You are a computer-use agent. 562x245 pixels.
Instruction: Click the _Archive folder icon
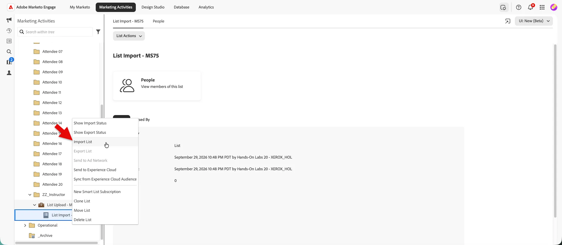coord(32,236)
